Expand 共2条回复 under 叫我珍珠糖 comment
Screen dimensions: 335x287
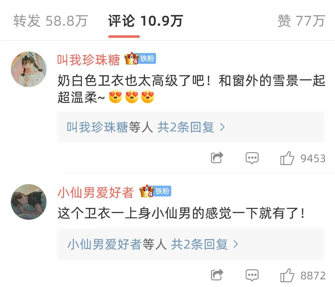pos(186,127)
